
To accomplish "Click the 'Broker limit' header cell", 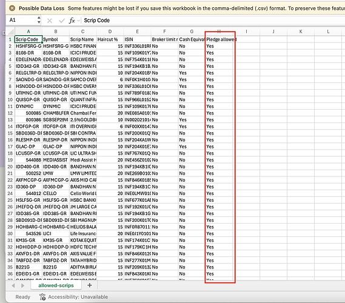I will pyautogui.click(x=164, y=39).
